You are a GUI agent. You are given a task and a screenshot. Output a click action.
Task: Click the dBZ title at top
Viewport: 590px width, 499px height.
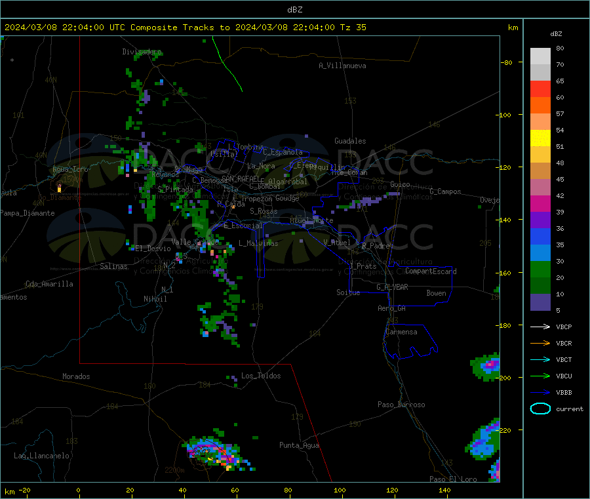click(x=294, y=10)
